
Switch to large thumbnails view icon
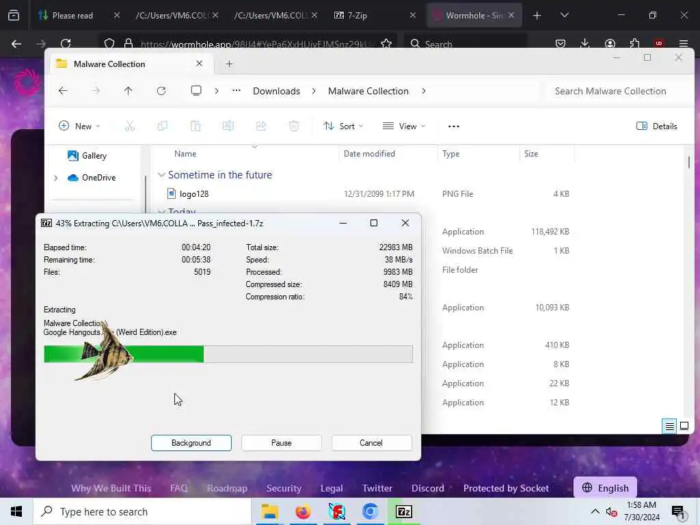[684, 426]
